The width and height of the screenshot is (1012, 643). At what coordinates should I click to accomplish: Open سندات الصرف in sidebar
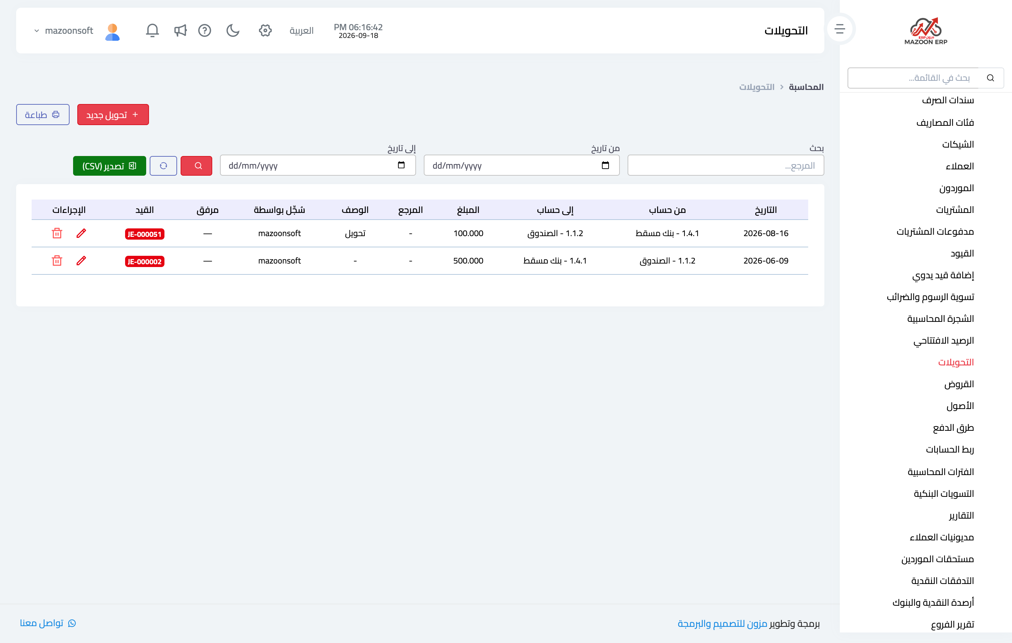click(948, 100)
